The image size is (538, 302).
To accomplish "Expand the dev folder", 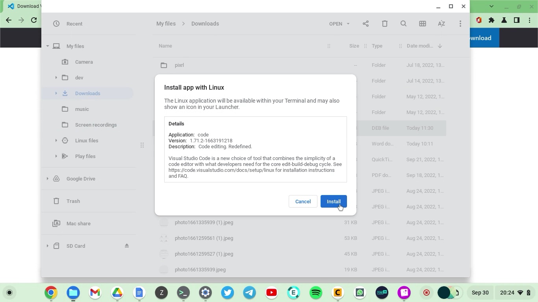I will tap(56, 77).
